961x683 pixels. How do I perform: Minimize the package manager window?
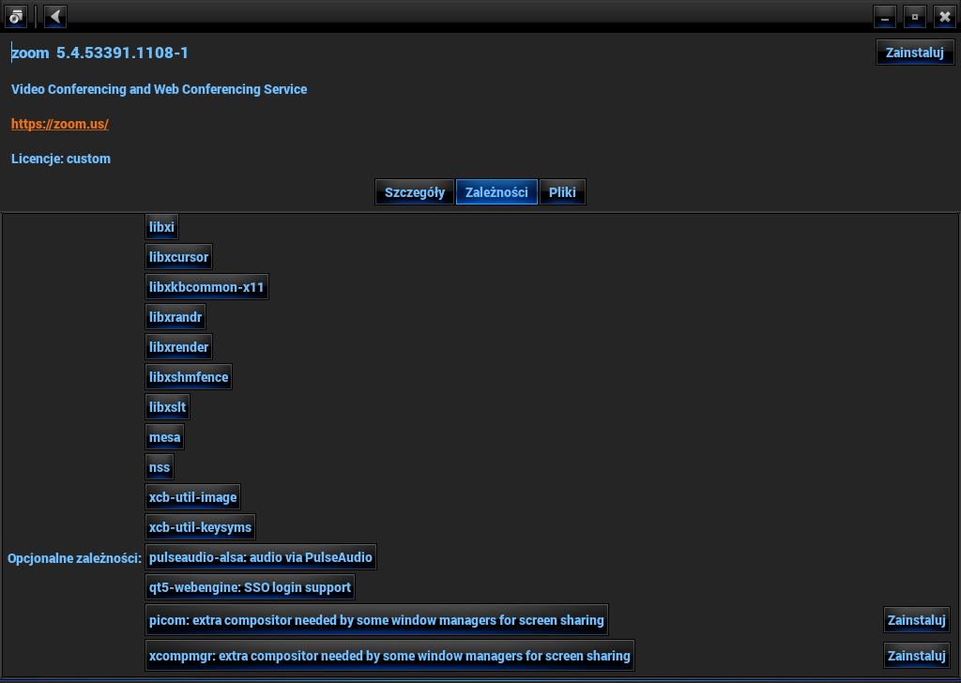pyautogui.click(x=884, y=17)
